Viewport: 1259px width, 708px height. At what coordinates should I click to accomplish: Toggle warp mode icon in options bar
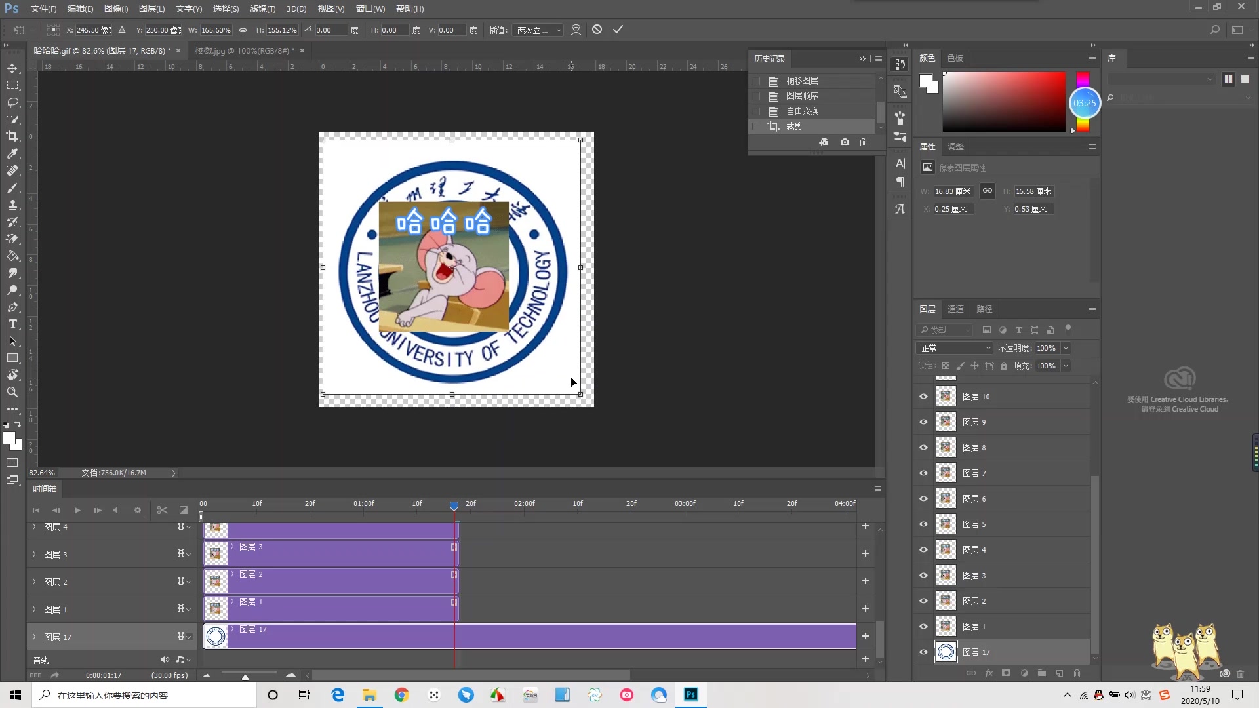[576, 29]
